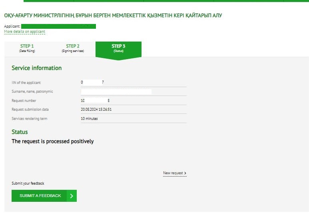Go to Step 2 Signing services tab
This screenshot has height=213, width=309.
tap(73, 48)
